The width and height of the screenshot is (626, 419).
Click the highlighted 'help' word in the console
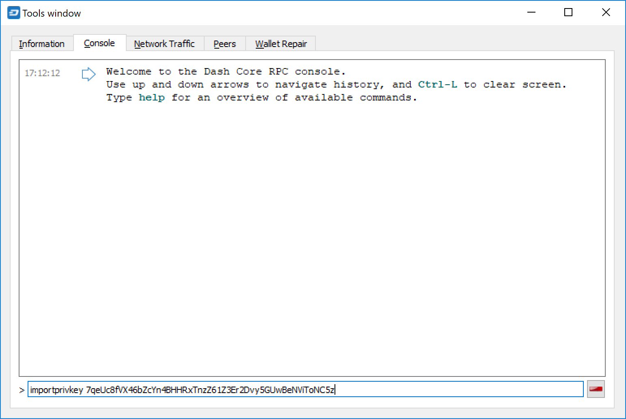click(151, 98)
